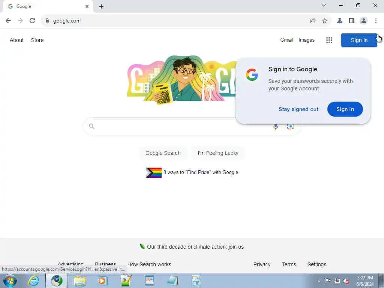Click the Google Doodle illustration
Image resolution: width=384 pixels, height=288 pixels.
click(181, 79)
